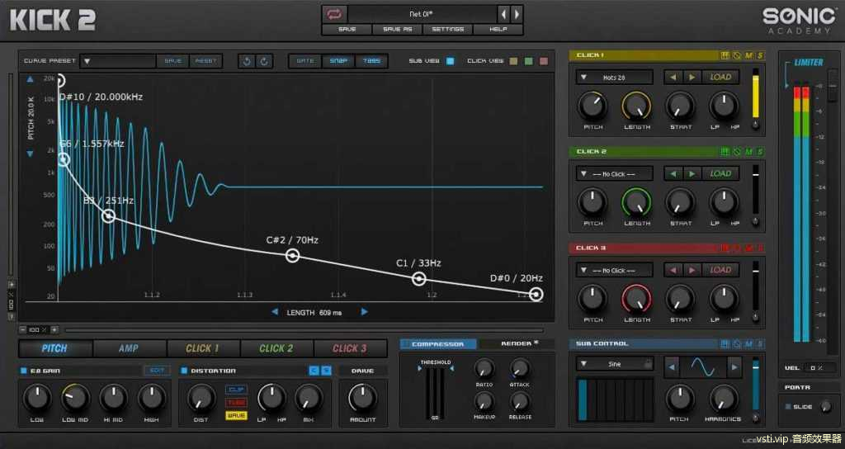The height and width of the screenshot is (449, 845).
Task: Load previous Click 1 sample arrow
Action: tap(673, 77)
